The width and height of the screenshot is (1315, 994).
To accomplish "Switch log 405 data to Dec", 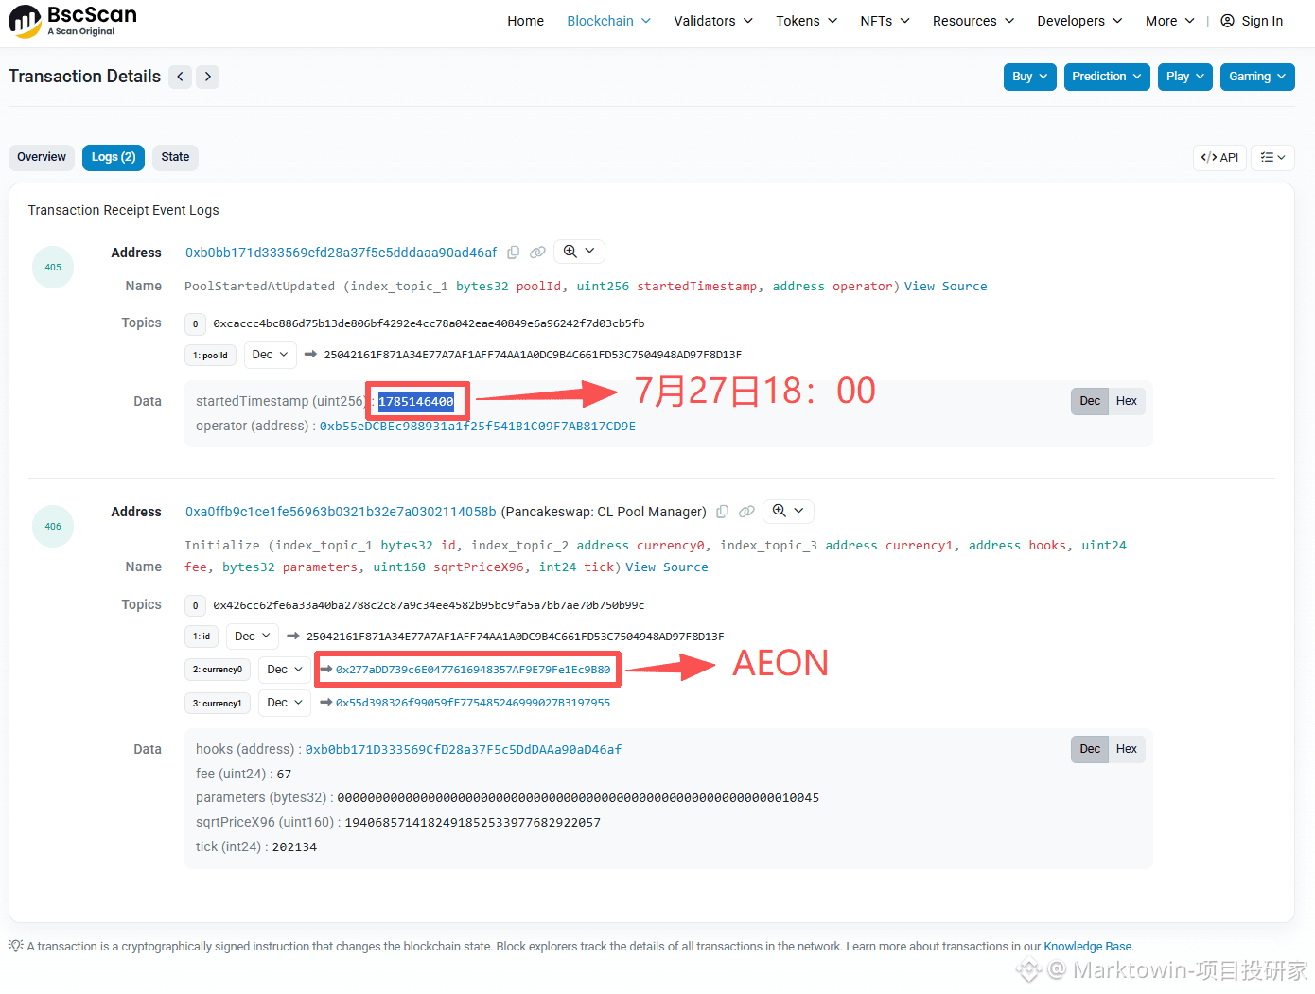I will point(1090,401).
